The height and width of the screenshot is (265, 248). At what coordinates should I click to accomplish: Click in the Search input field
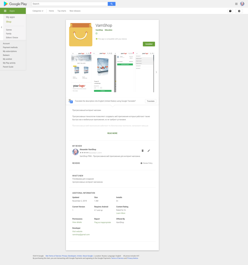[x=70, y=4]
